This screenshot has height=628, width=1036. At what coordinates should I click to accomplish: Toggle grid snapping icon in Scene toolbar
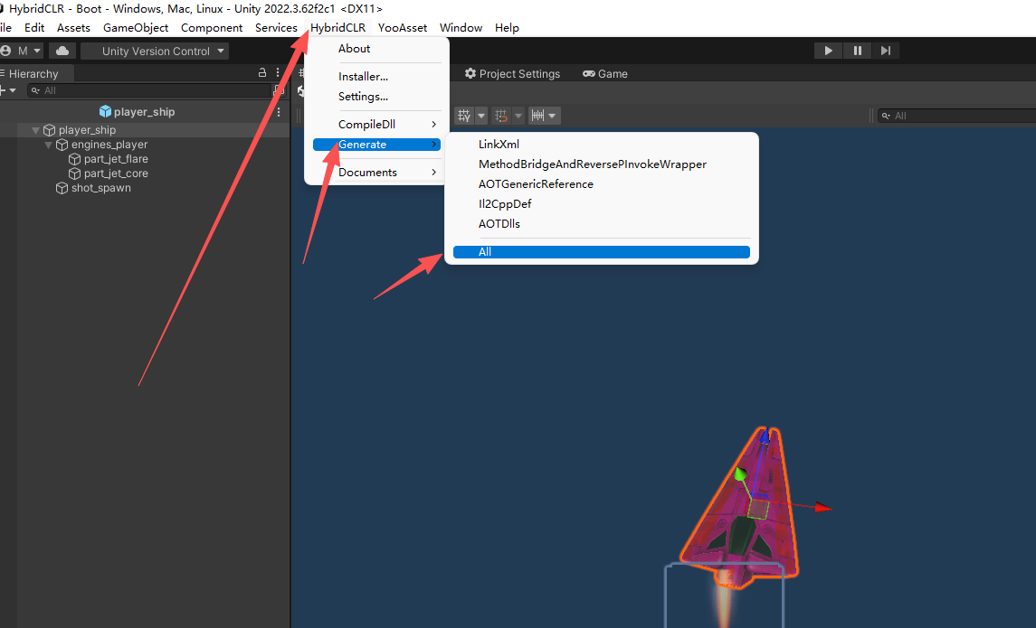pyautogui.click(x=464, y=116)
